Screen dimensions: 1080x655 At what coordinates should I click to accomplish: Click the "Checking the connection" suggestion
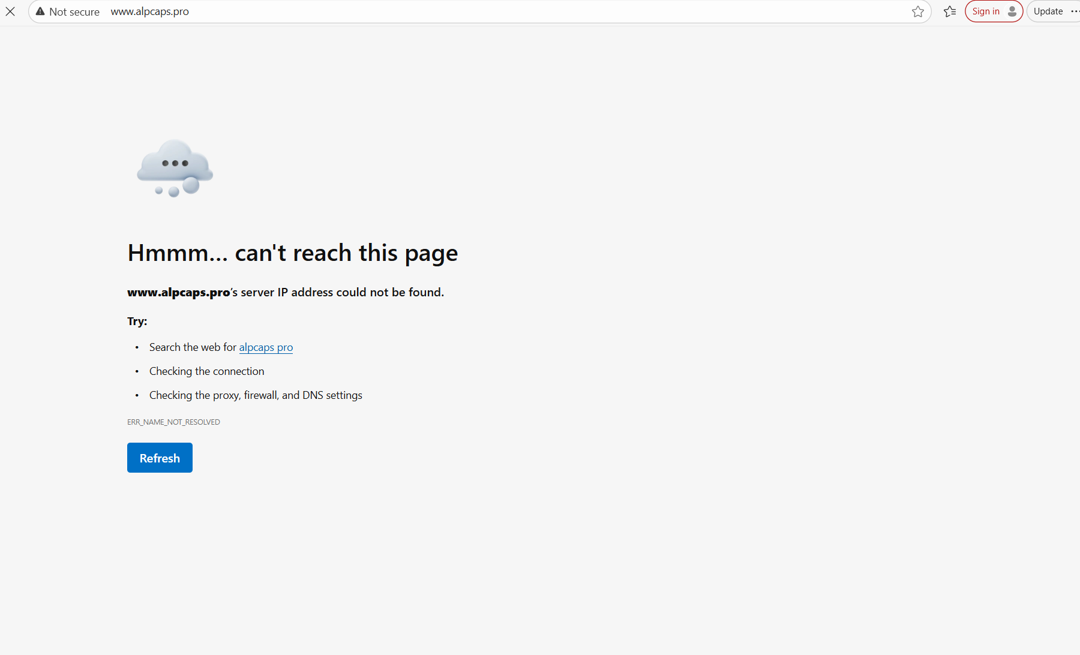[206, 371]
